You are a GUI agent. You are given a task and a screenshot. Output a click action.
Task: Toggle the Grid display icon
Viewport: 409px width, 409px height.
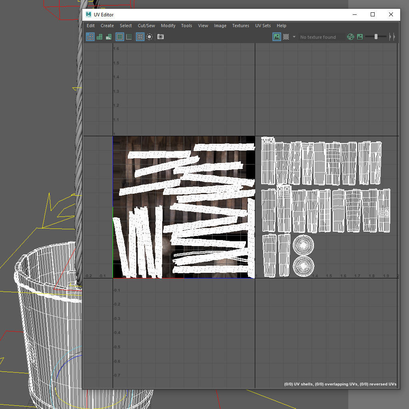(140, 37)
